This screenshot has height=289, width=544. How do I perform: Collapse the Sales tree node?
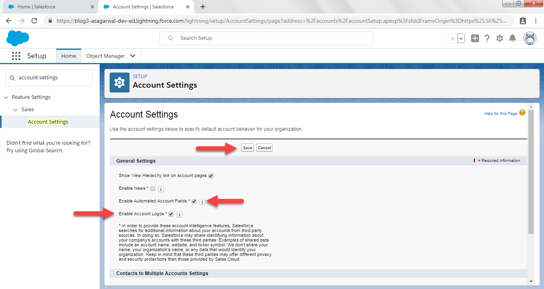pos(16,110)
